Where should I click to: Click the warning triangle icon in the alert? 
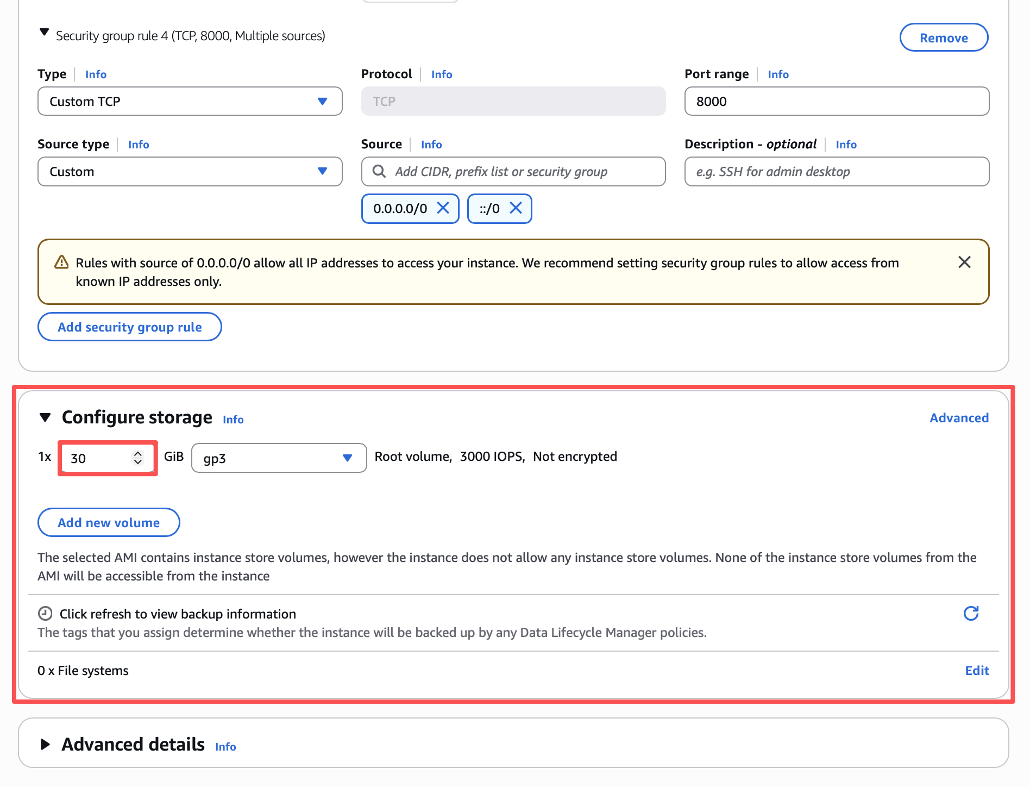click(62, 263)
